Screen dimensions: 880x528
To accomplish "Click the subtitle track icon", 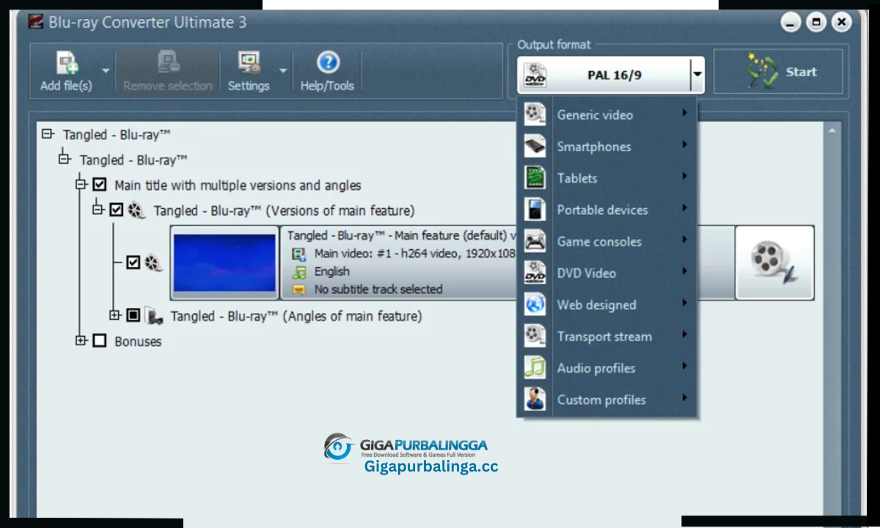I will click(299, 290).
